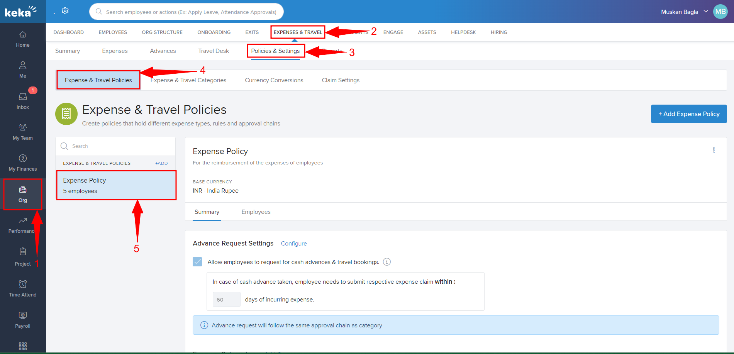Select Expense Policy with 5 employees

coord(116,185)
